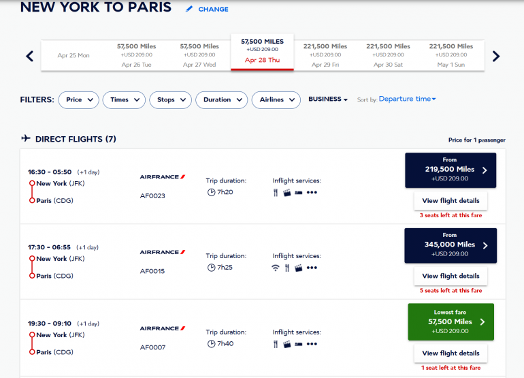Open the Business cabin class selector
Image resolution: width=524 pixels, height=378 pixels.
(327, 99)
